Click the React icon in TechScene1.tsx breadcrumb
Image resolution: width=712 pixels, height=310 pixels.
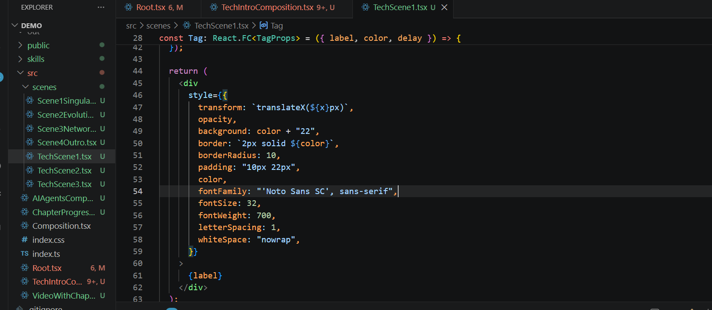pos(187,25)
